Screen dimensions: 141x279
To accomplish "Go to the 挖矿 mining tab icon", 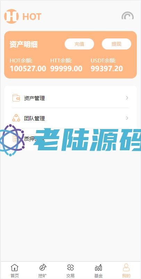I will [42, 267].
